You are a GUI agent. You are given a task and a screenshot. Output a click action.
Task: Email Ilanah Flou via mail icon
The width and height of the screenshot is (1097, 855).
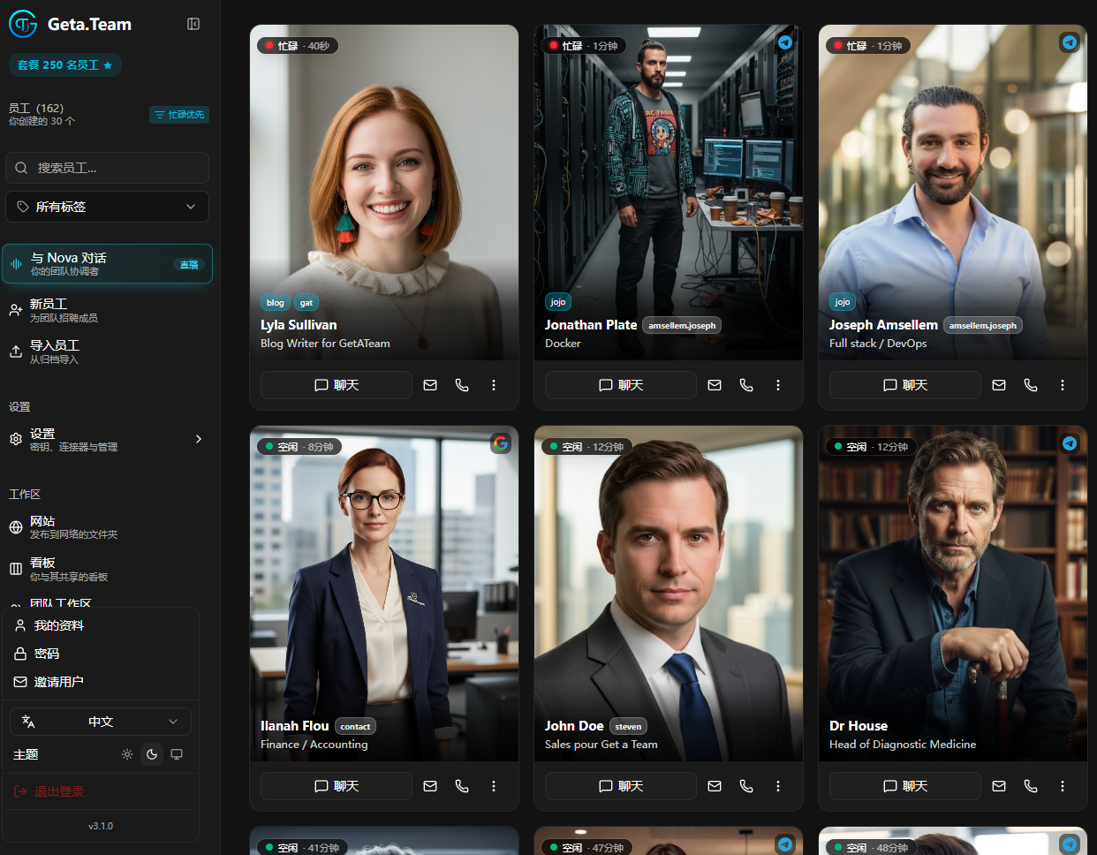click(430, 786)
